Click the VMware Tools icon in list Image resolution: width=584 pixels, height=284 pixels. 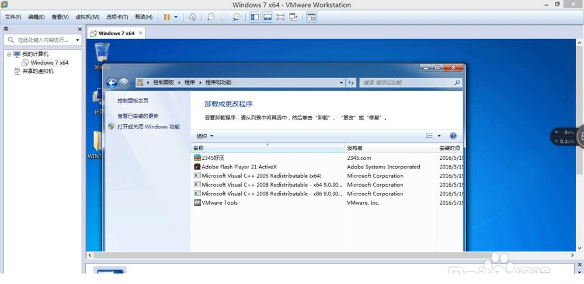[x=197, y=202]
